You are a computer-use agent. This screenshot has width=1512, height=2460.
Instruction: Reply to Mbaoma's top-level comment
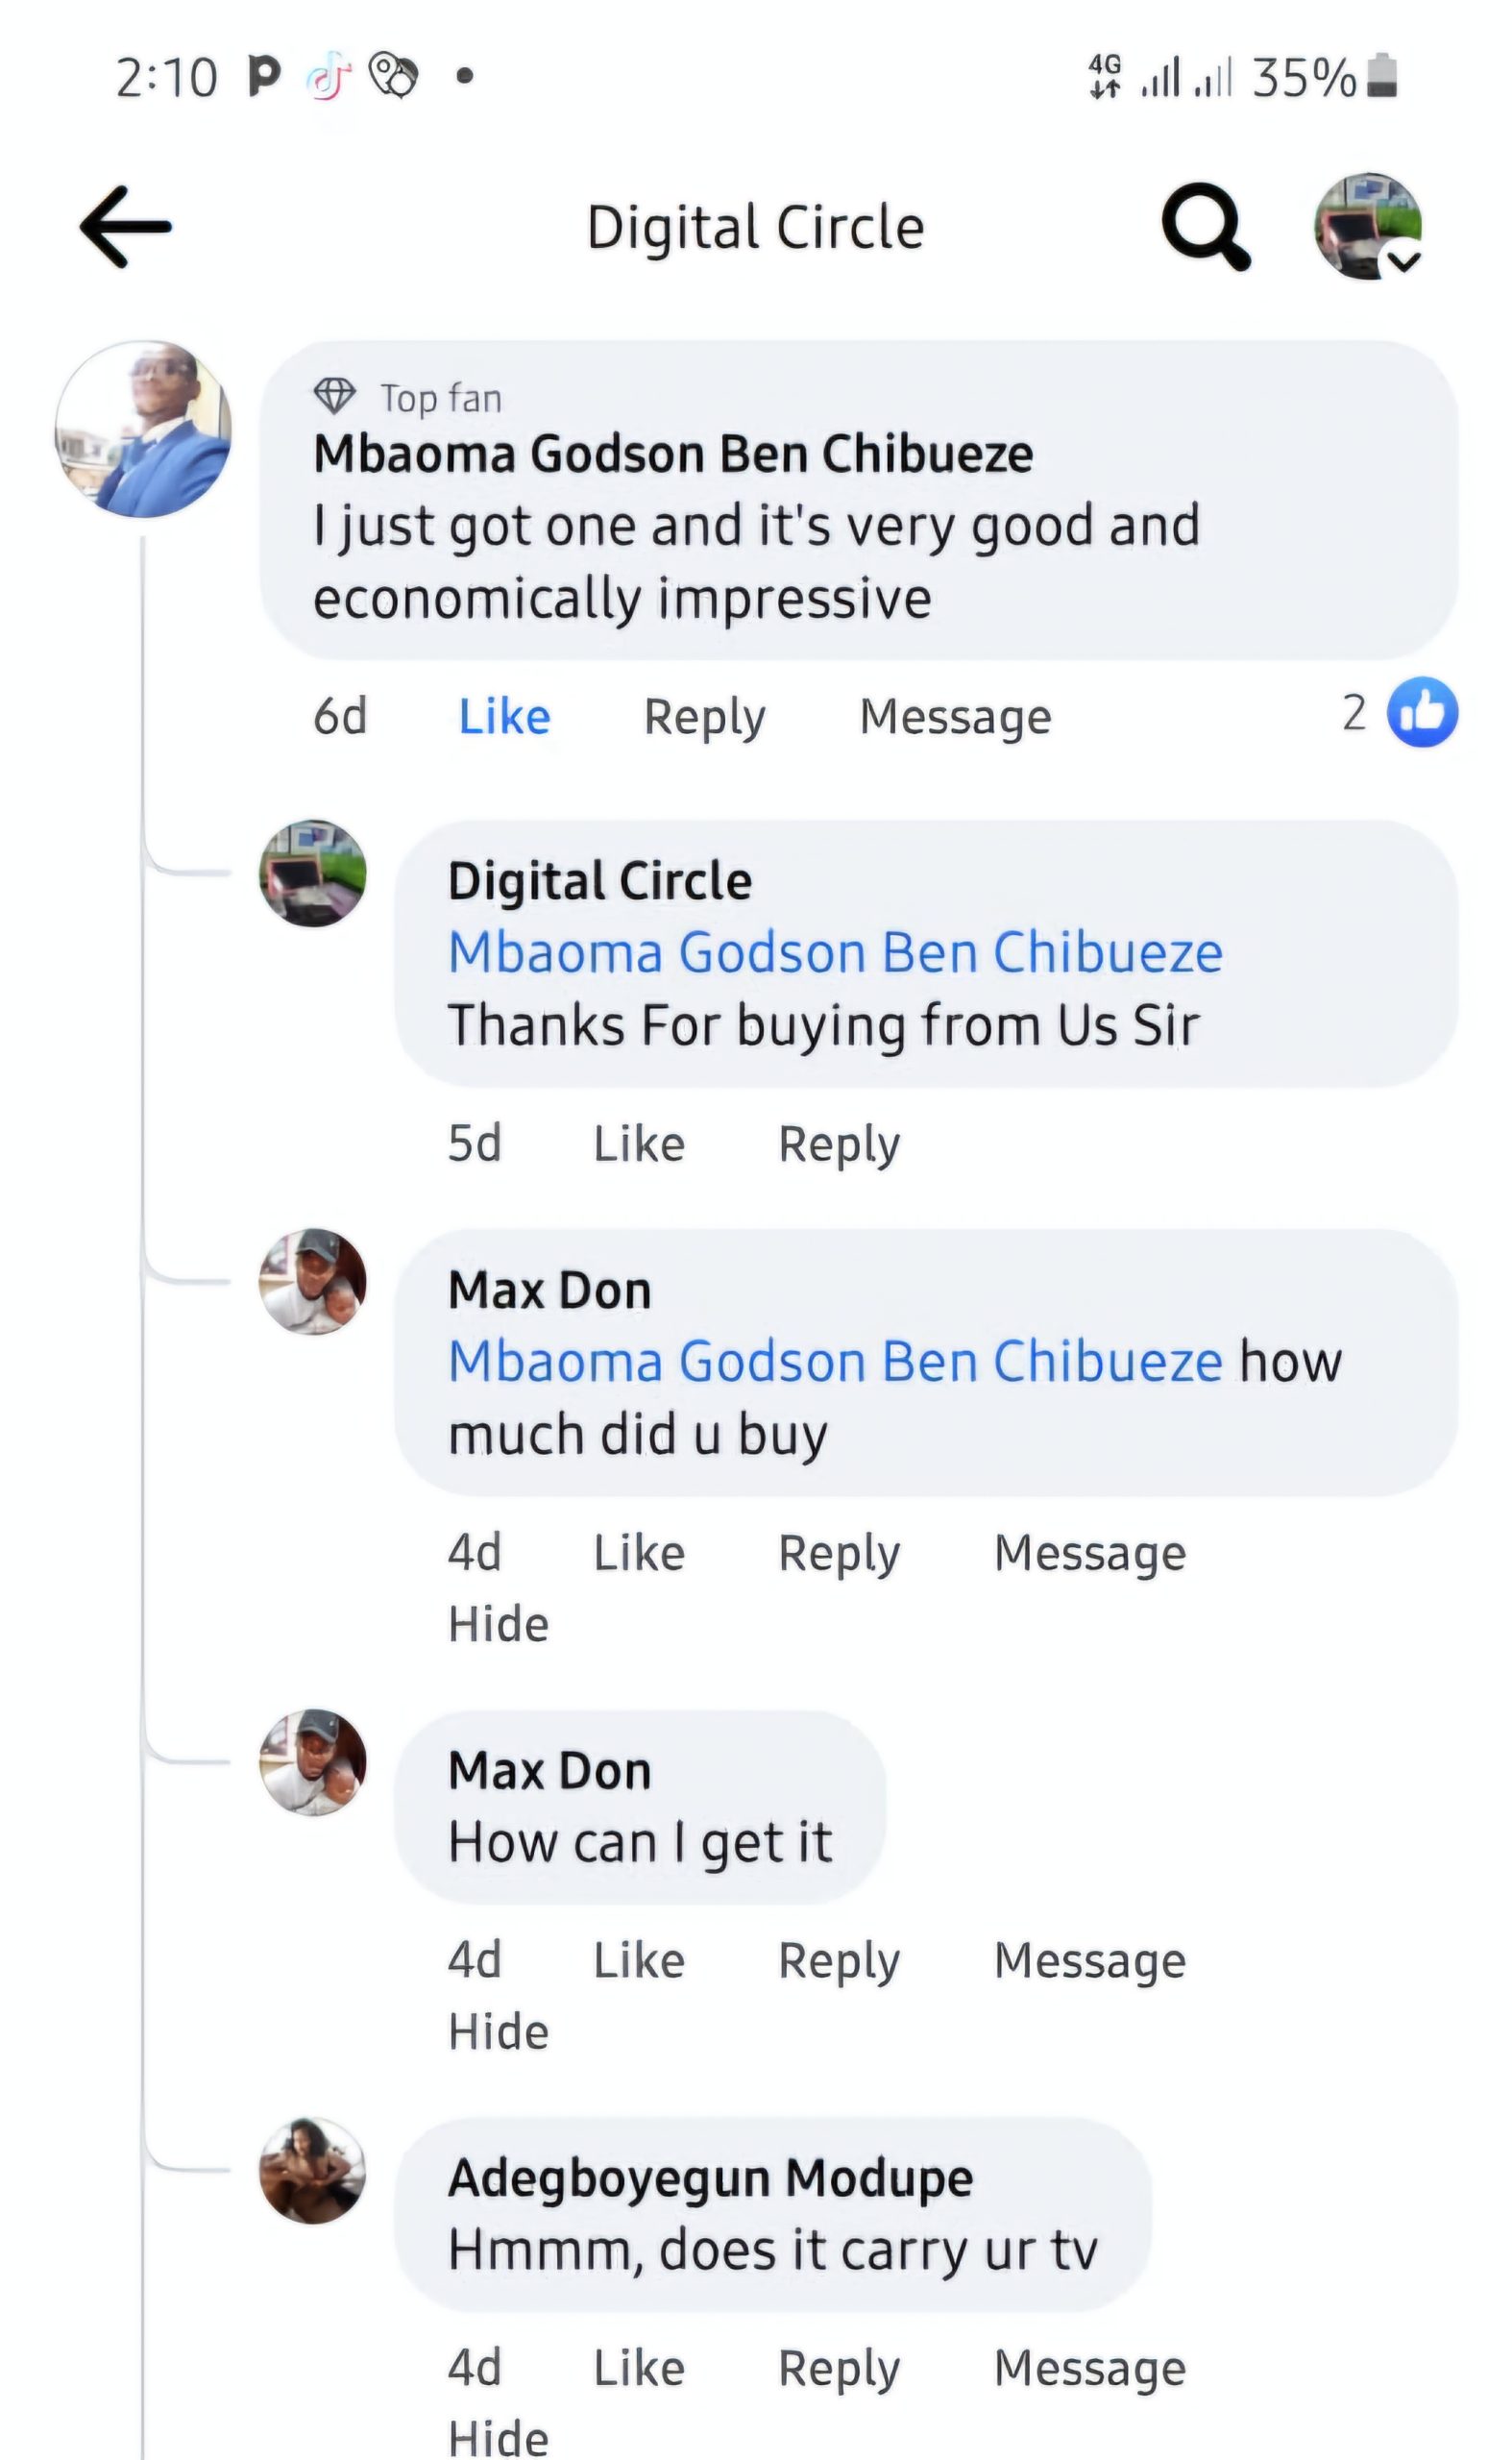(704, 716)
